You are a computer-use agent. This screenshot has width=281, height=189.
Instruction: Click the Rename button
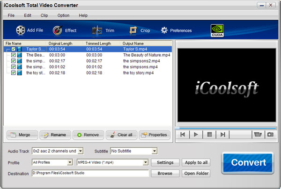55,135
